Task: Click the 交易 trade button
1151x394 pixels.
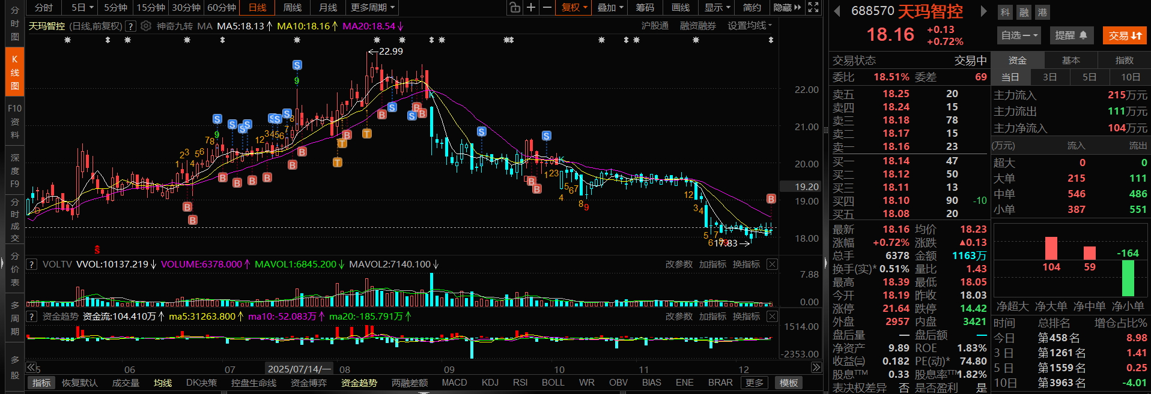Action: click(x=1125, y=35)
